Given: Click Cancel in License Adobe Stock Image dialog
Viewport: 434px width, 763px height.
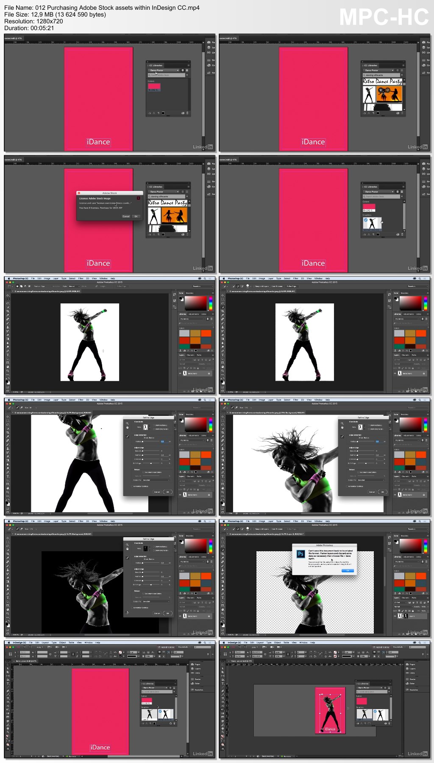Looking at the screenshot, I should point(126,216).
